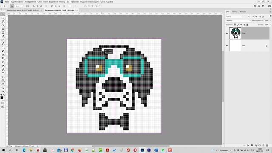Create a new layer button
This screenshot has width=272, height=153.
(x=263, y=145)
